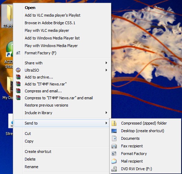This screenshot has width=182, height=174.
Task: Select the My Documents desktop folder icon
Action: 8,88
